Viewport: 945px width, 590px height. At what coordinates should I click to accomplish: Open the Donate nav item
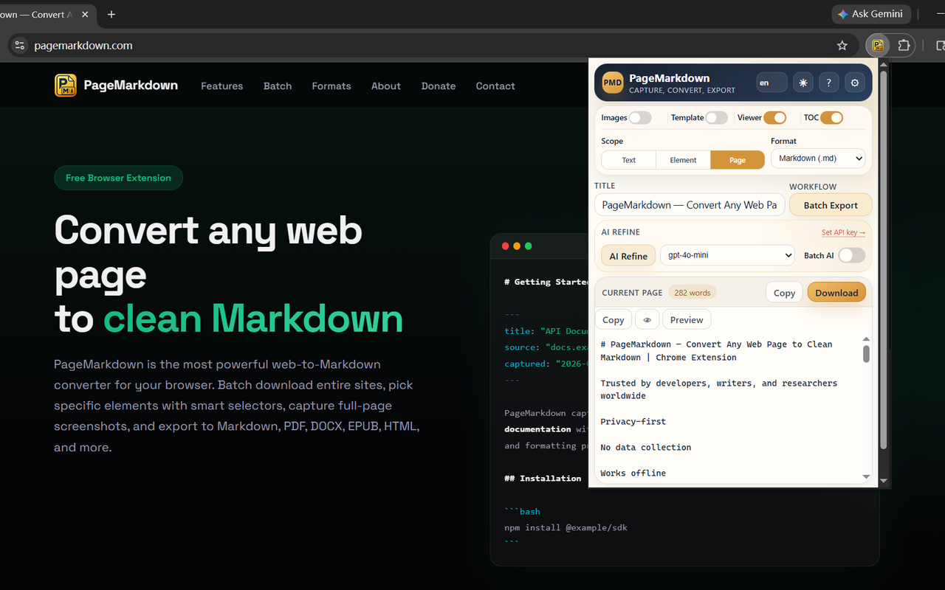point(439,86)
